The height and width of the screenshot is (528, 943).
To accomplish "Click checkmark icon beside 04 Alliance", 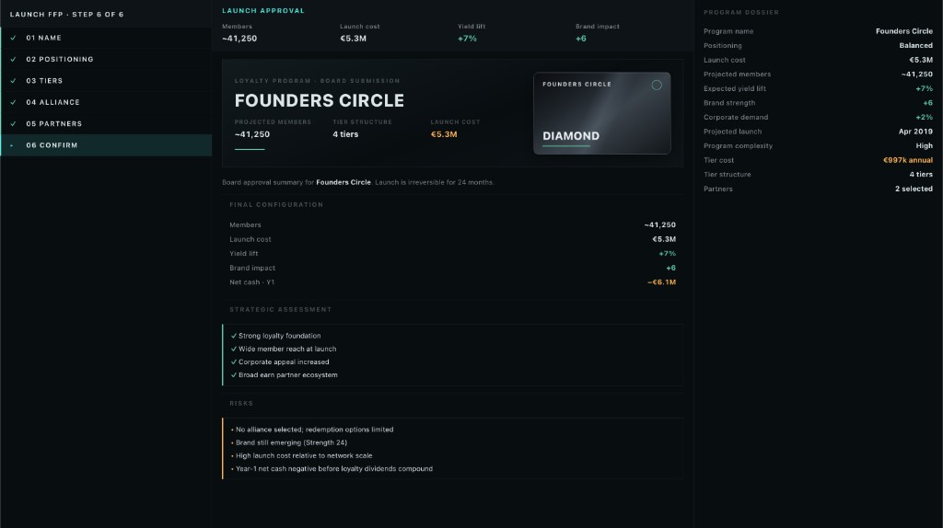I will pyautogui.click(x=13, y=102).
